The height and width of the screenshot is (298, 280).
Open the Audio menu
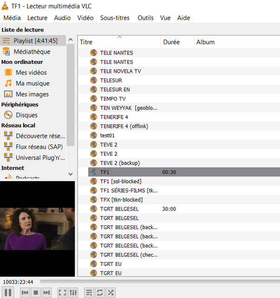(62, 18)
